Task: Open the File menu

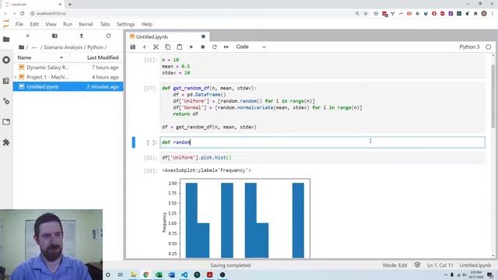Action: tap(19, 24)
